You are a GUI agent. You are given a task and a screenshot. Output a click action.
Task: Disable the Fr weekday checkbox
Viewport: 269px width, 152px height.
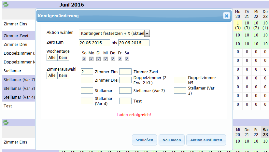pyautogui.click(x=120, y=59)
